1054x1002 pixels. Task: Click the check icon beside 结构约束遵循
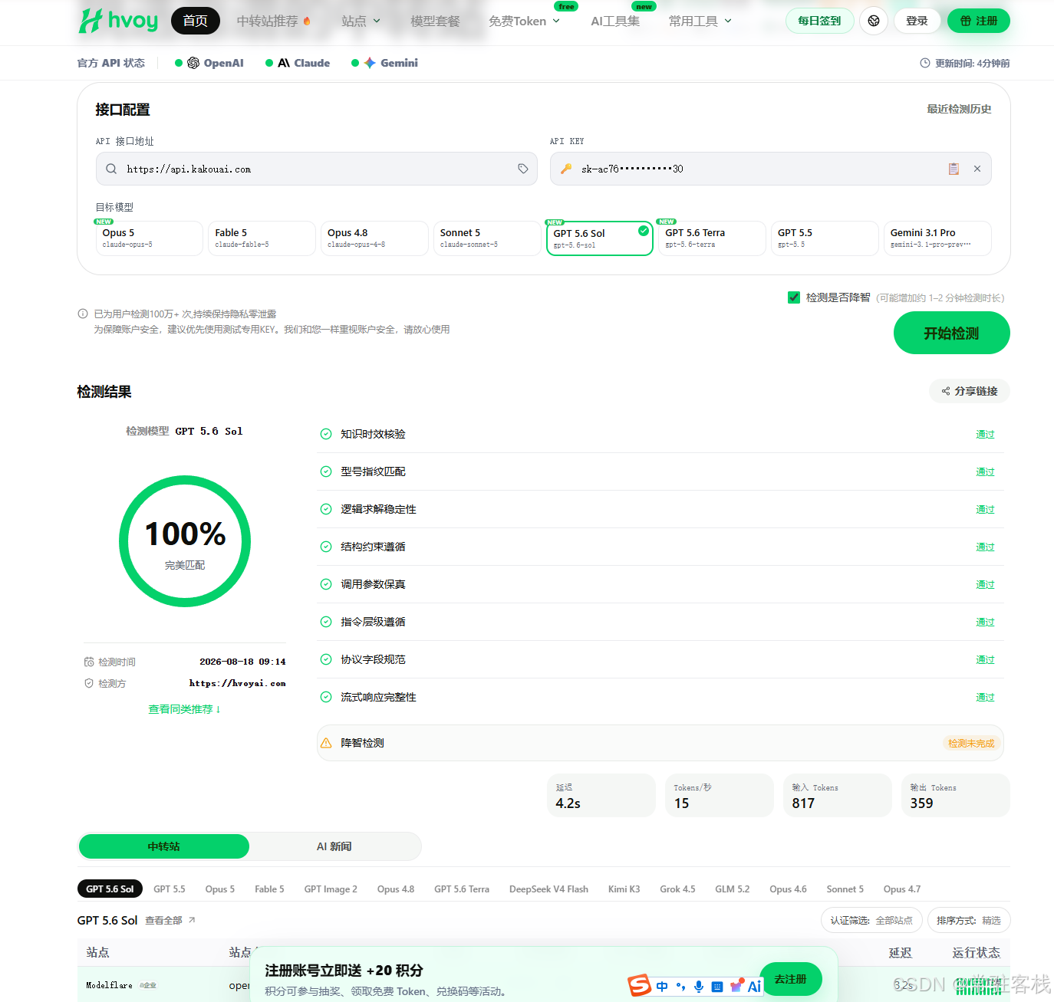(326, 547)
